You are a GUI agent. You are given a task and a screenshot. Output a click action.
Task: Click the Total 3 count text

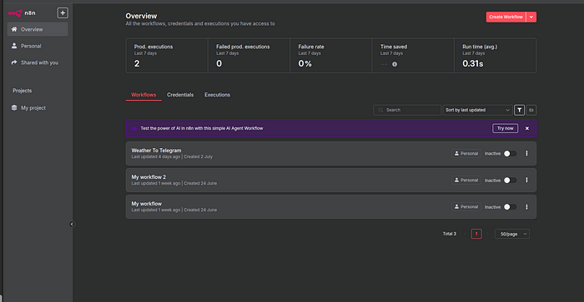point(449,234)
